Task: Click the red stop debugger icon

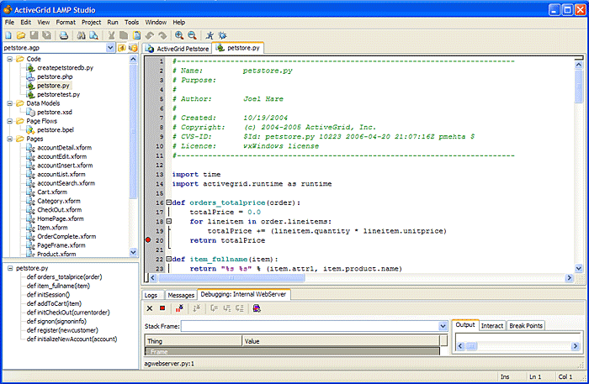Action: (x=162, y=308)
